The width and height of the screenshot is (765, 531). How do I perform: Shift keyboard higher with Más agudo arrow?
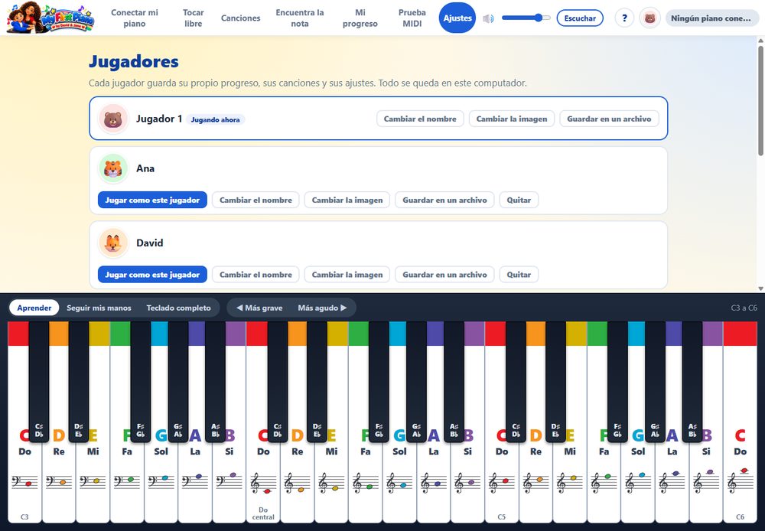tap(323, 308)
